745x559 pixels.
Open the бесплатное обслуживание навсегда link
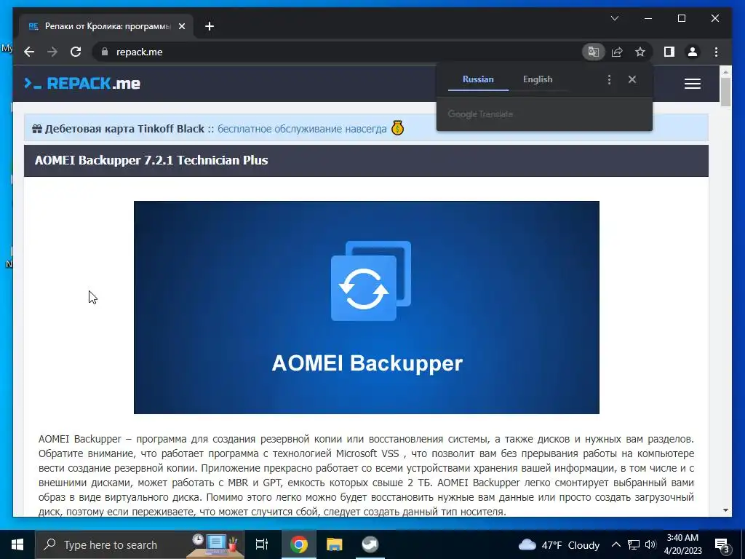302,129
